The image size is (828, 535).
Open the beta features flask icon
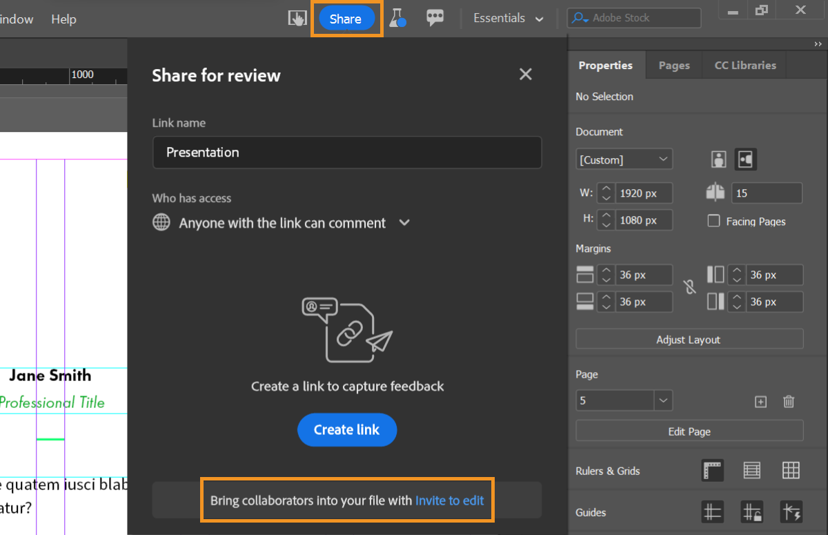click(398, 19)
